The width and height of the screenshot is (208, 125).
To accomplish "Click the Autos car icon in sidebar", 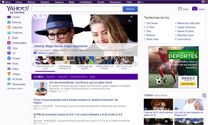I will 9,69.
